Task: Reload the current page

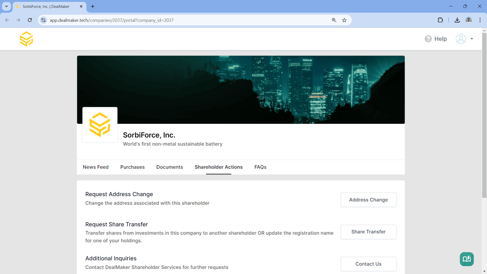Action: coord(30,20)
